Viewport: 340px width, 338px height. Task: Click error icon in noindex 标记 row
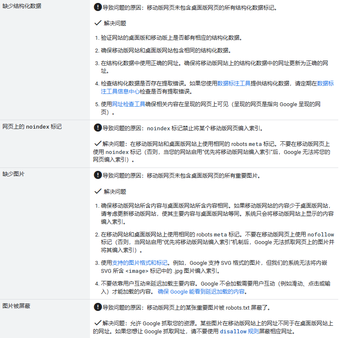point(98,127)
